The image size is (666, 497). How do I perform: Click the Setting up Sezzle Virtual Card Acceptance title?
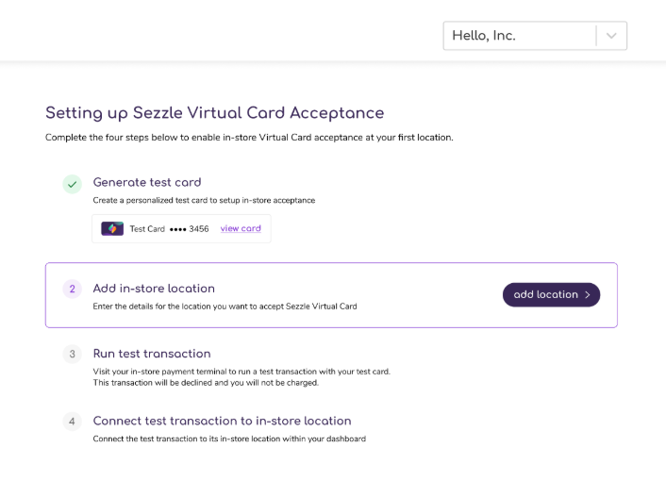point(215,113)
